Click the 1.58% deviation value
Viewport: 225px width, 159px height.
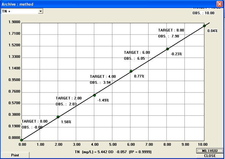[x=66, y=122]
